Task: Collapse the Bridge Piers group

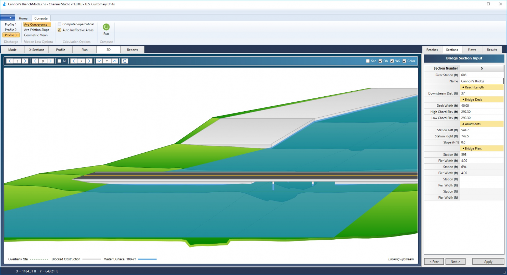Action: pos(463,148)
